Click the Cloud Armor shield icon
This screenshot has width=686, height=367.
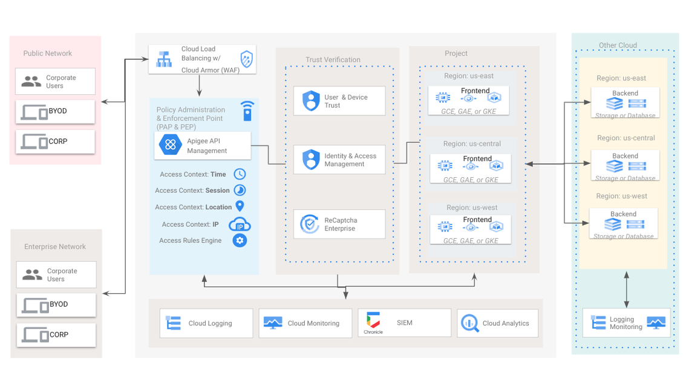pos(247,59)
